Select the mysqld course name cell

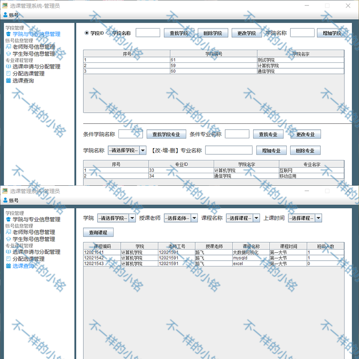point(251,258)
